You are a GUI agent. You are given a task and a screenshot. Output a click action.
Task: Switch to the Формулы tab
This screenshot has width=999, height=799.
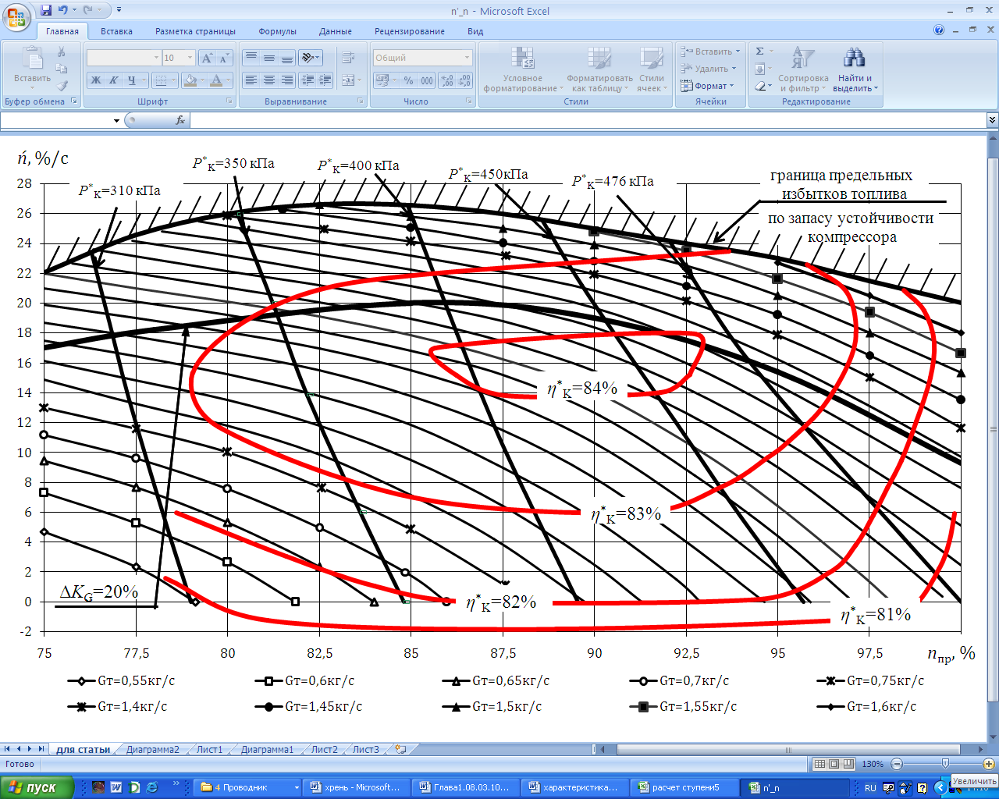coord(277,31)
